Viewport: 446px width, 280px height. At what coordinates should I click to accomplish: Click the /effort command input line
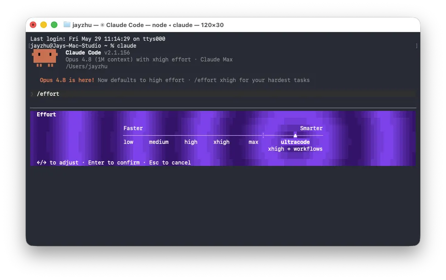coord(223,94)
